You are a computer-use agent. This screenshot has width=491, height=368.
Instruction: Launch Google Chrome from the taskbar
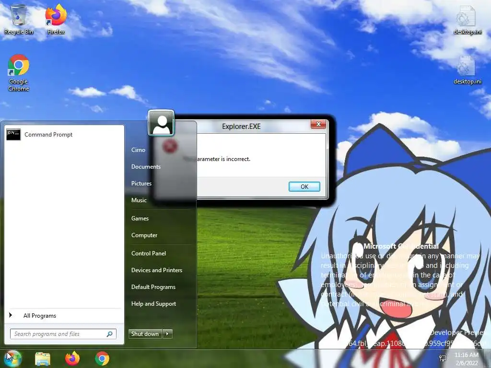[x=102, y=358]
